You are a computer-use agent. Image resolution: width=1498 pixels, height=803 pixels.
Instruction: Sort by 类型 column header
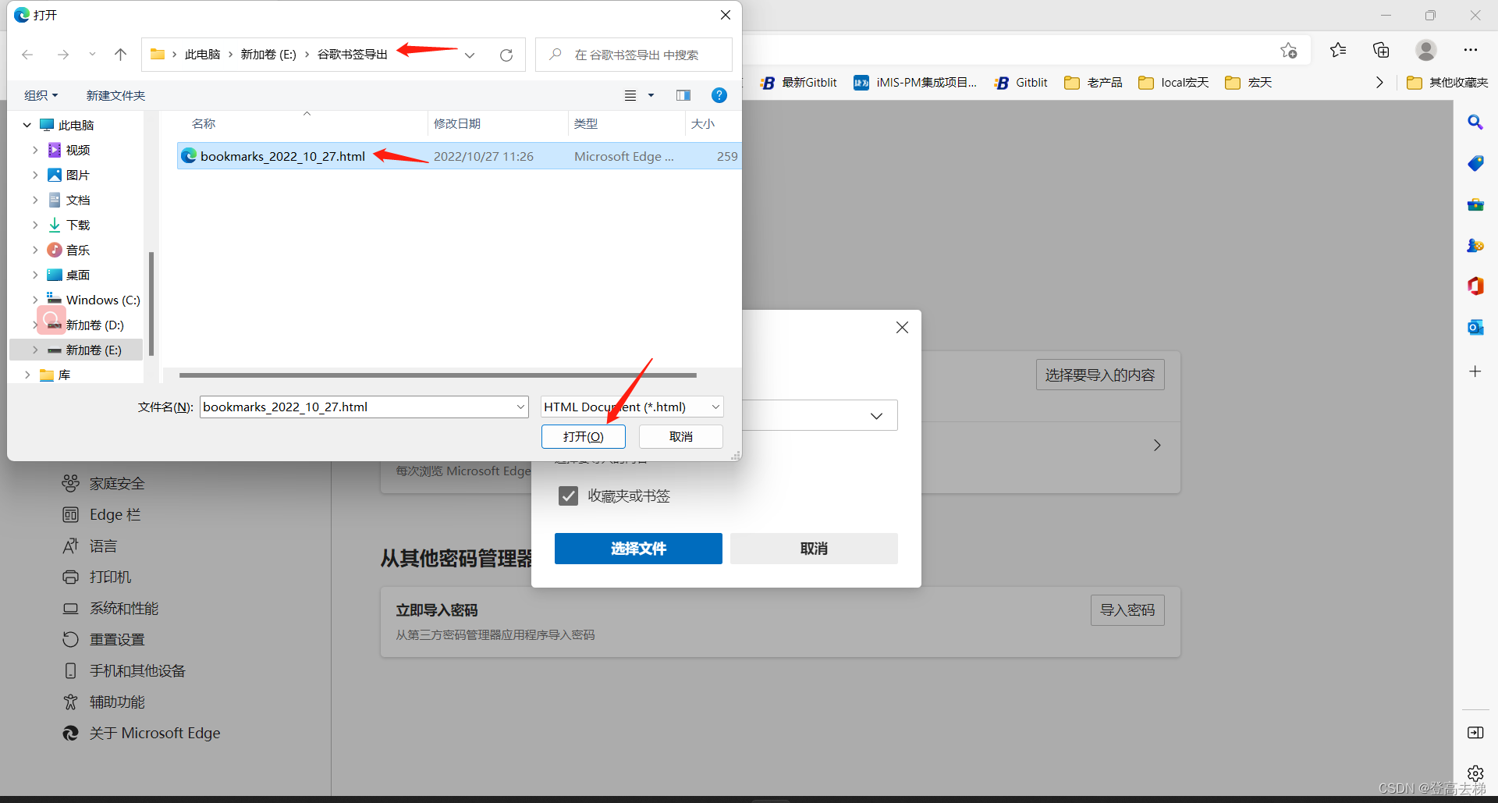click(x=586, y=123)
